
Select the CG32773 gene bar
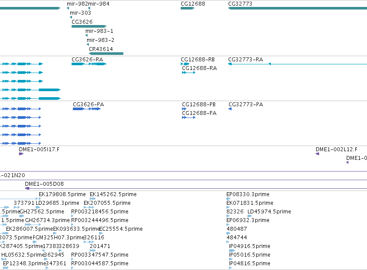[x=298, y=8]
